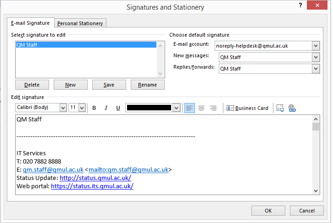Screen dimensions: 333x223
Task: Select the E-mail Signature tab
Action: click(31, 23)
